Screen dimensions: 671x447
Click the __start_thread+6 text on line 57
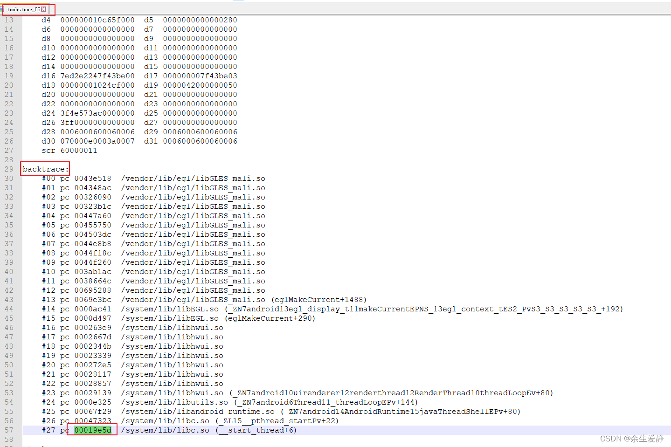(x=256, y=430)
